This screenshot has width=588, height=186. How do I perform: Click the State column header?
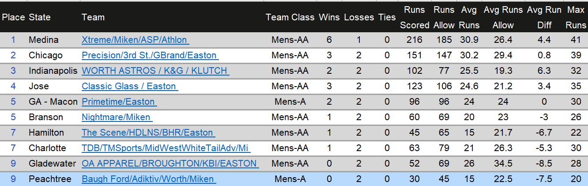(40, 17)
